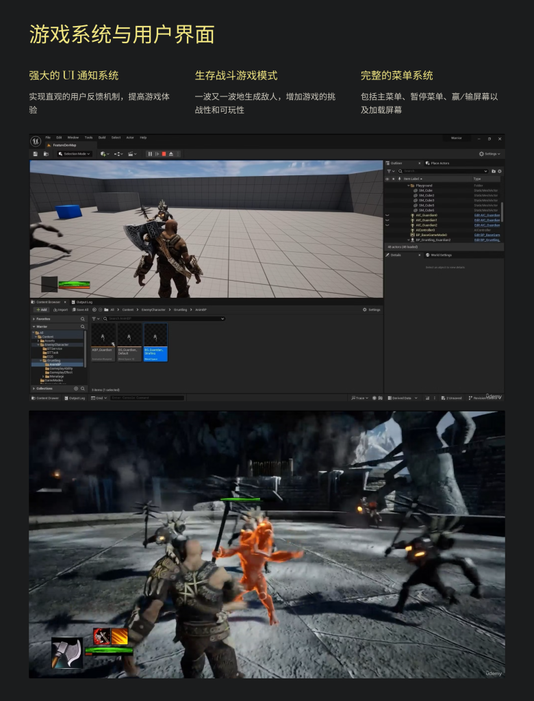Expand the Collections section
This screenshot has width=534, height=701.
point(34,389)
